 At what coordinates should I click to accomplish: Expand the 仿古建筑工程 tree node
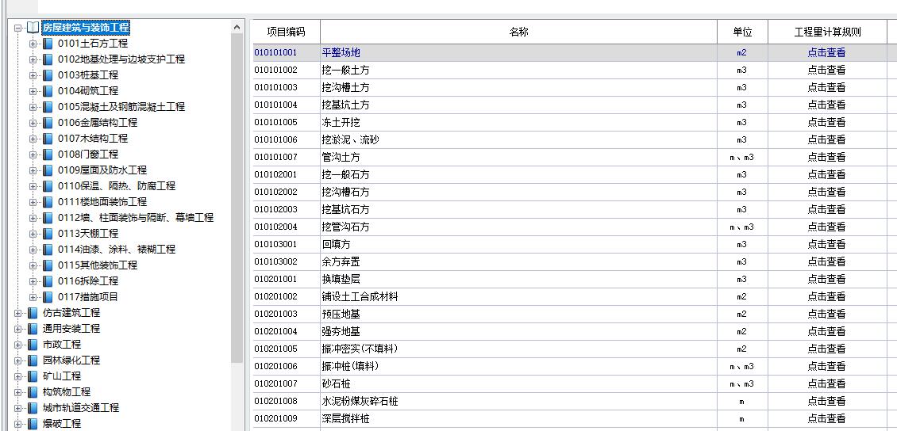[x=18, y=313]
